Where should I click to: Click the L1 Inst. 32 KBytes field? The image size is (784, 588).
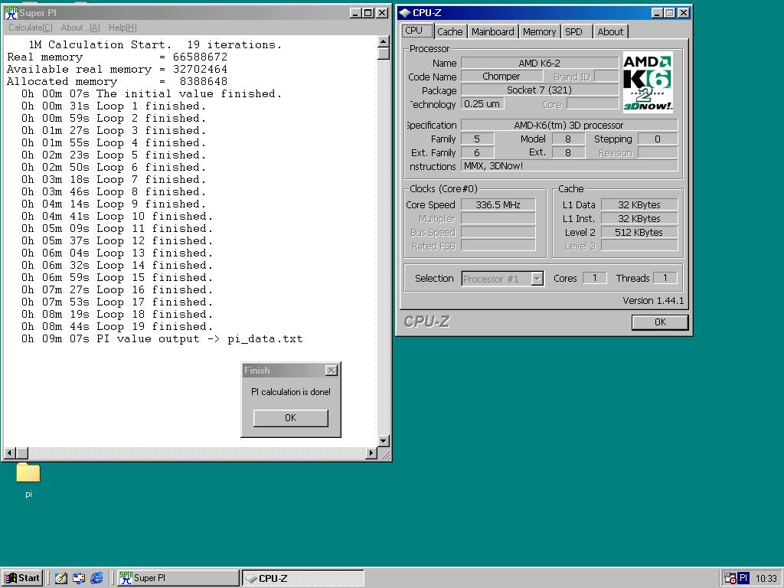point(639,218)
